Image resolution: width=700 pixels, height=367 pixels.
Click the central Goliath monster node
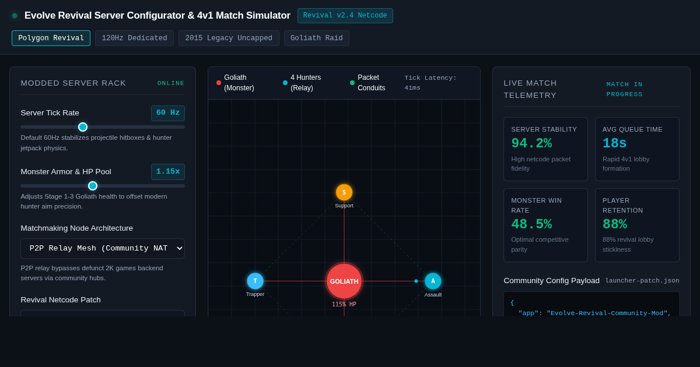click(344, 281)
